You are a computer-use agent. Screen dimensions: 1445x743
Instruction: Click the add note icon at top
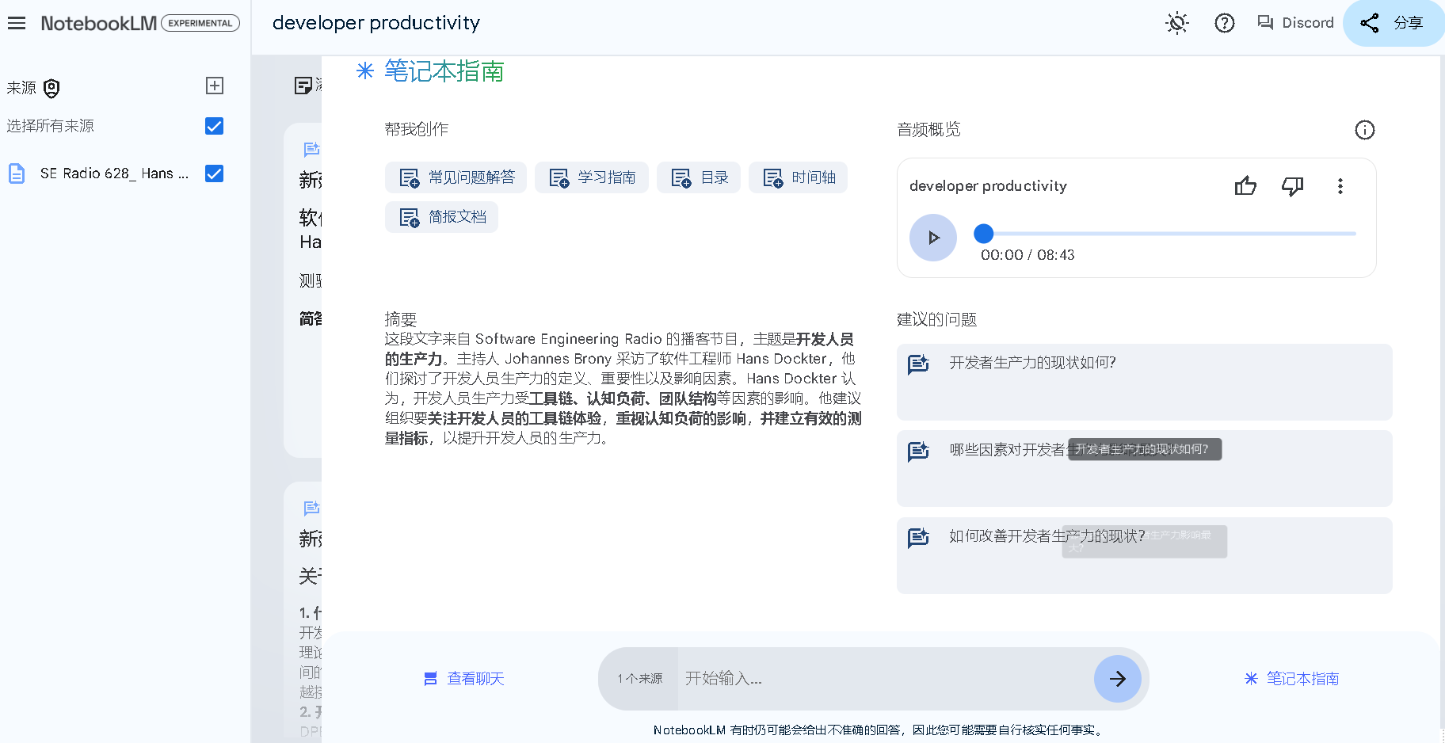tap(303, 86)
